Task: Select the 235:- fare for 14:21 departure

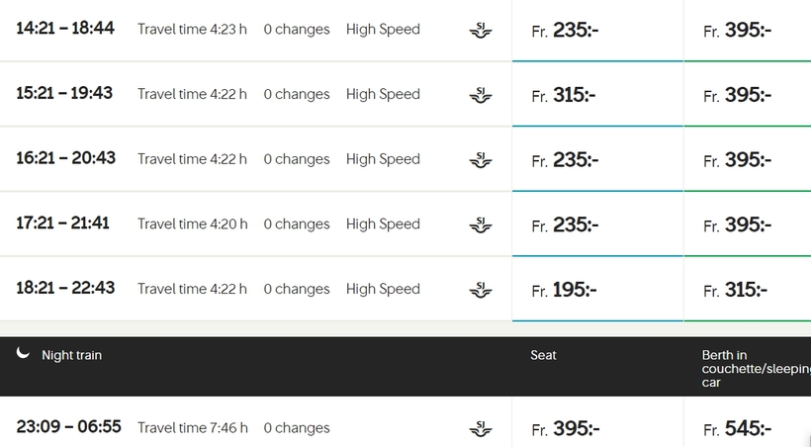Action: (598, 30)
